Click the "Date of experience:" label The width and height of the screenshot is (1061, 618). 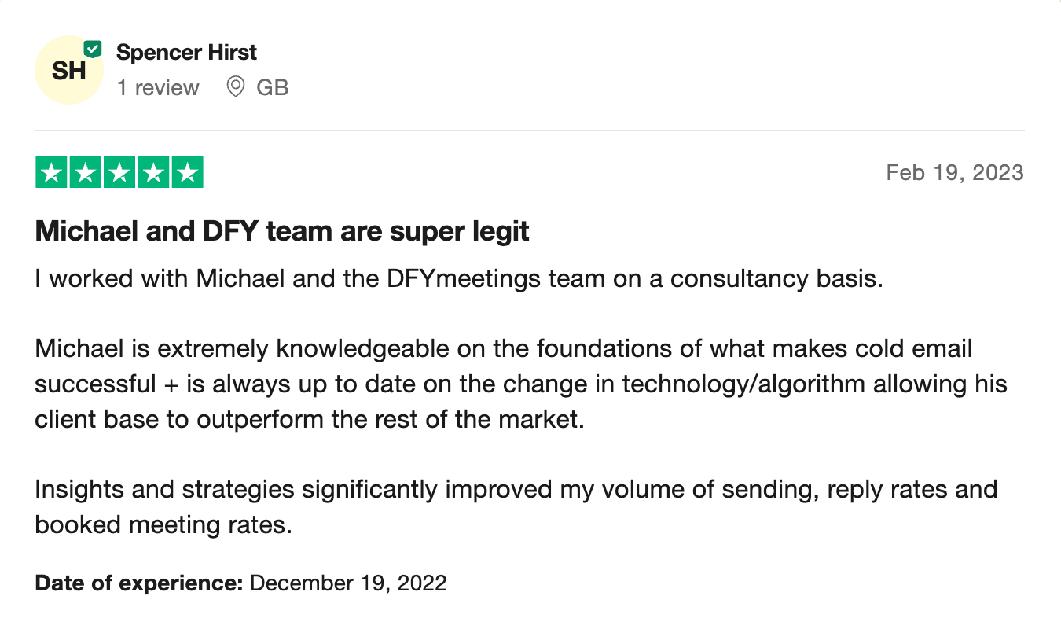(138, 583)
